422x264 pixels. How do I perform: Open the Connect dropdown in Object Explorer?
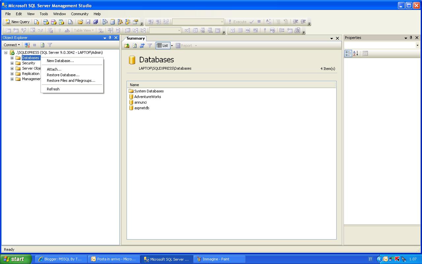(12, 45)
